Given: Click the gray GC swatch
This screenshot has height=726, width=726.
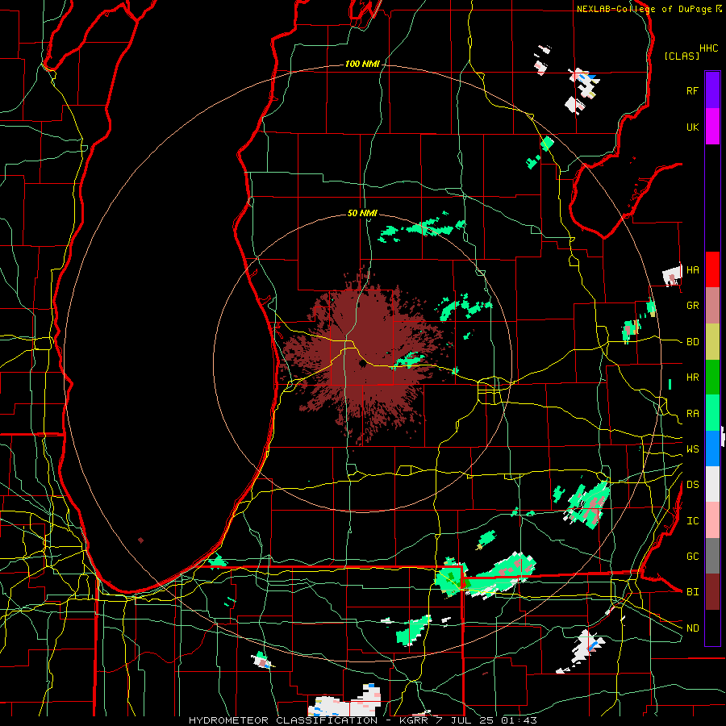Looking at the screenshot, I should point(712,556).
